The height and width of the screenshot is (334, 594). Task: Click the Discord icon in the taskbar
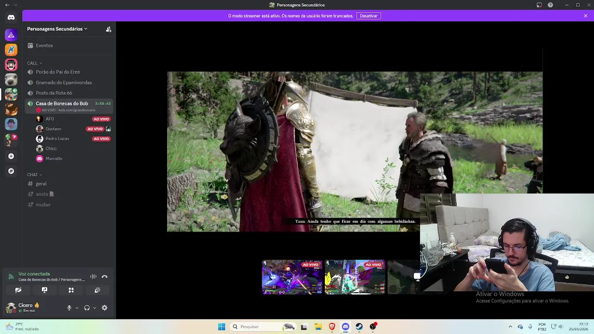click(345, 327)
